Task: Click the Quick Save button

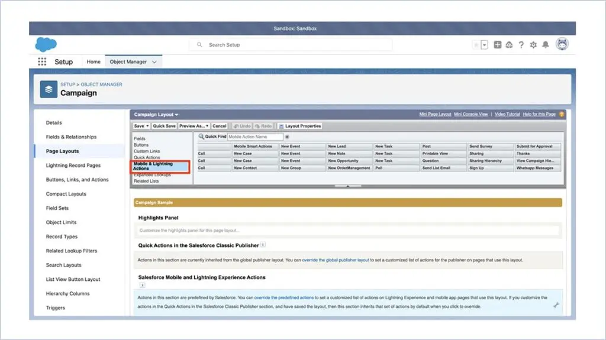Action: coord(164,126)
